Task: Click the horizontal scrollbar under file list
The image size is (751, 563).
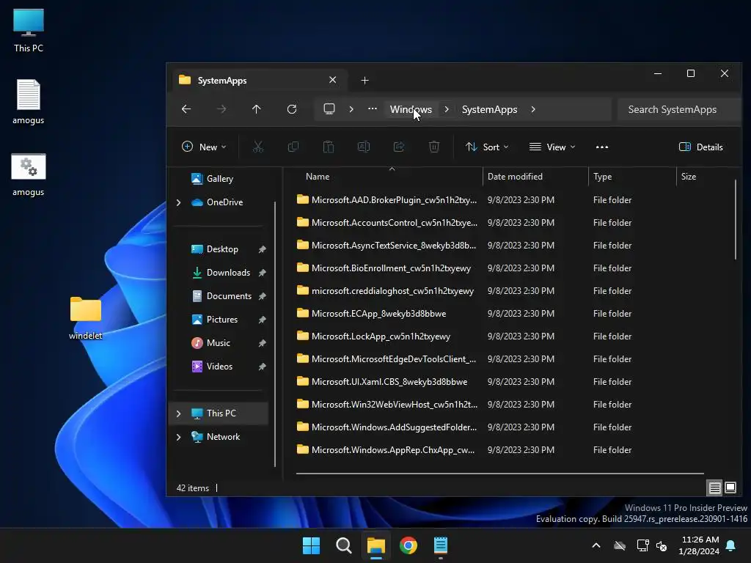Action: [500, 474]
